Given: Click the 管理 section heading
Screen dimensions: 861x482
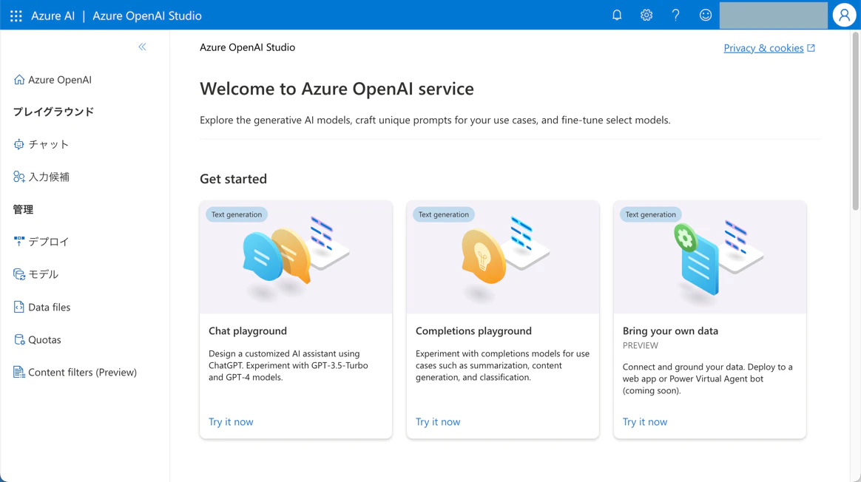Looking at the screenshot, I should click(23, 209).
